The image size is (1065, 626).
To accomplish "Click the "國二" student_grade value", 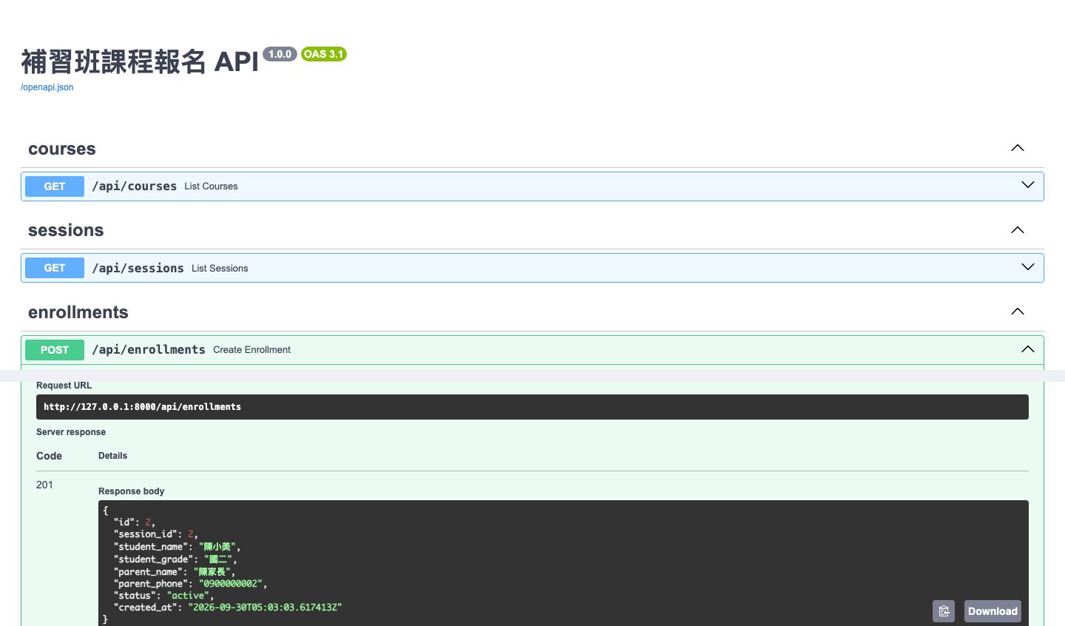I will (220, 559).
